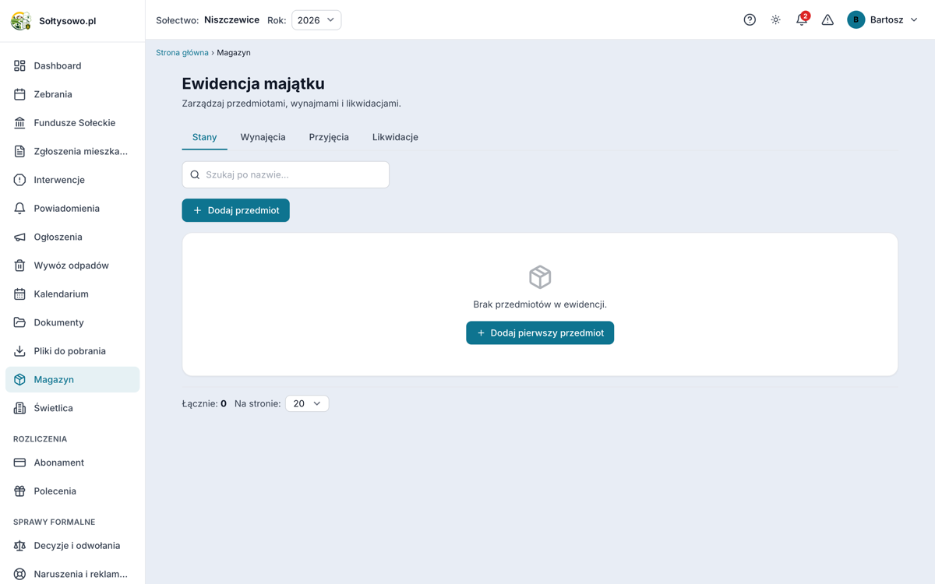Click the Interwencje alert circle icon
The width and height of the screenshot is (935, 584).
pos(19,180)
